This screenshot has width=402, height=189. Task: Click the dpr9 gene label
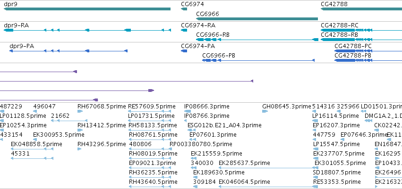[10, 4]
